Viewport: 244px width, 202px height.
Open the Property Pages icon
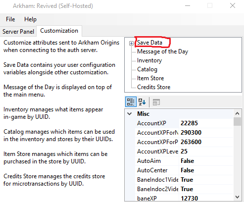(x=156, y=102)
